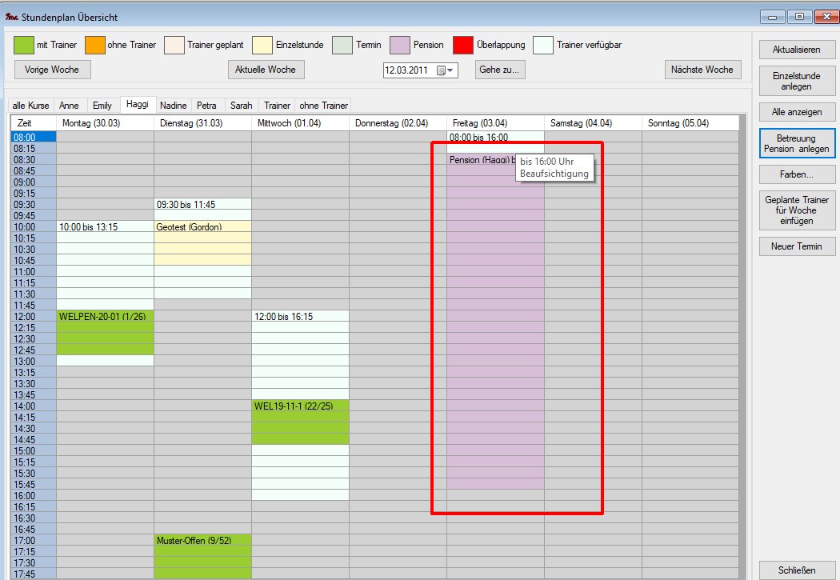This screenshot has width=840, height=580.
Task: Open the date picker calendar dropdown
Action: tap(446, 70)
